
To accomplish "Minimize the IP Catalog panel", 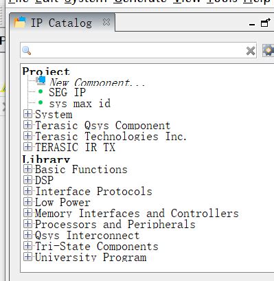I will tap(252, 24).
